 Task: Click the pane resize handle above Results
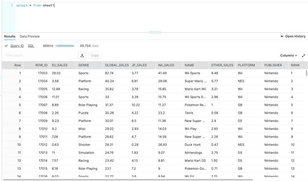click(x=155, y=32)
